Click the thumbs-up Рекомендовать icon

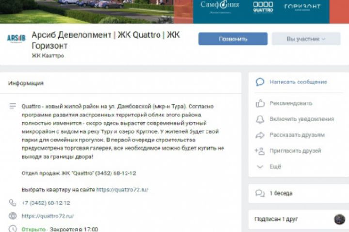pyautogui.click(x=260, y=103)
